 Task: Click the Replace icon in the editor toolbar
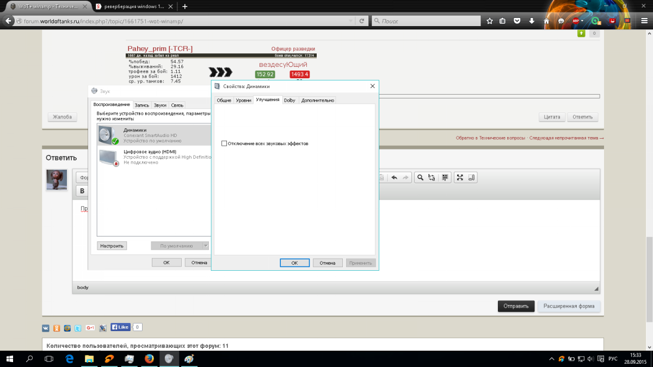click(432, 177)
